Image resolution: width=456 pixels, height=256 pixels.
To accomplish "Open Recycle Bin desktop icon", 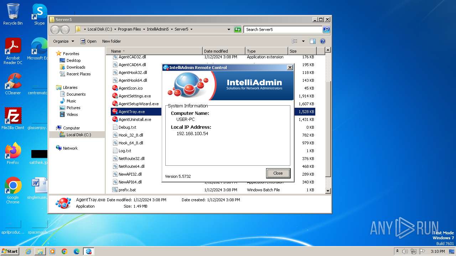I will (x=13, y=14).
